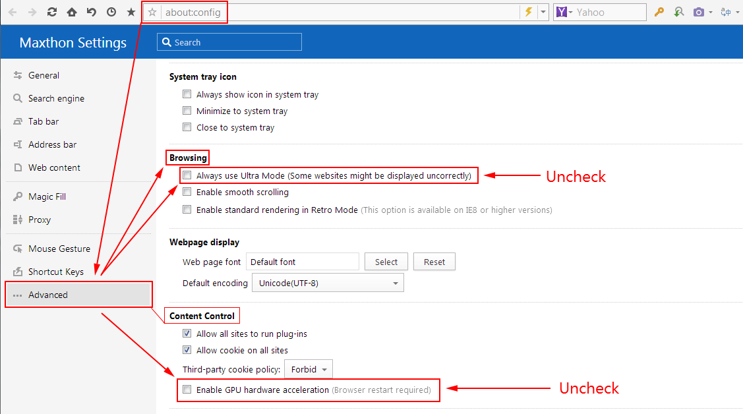Toggle Close to system tray checkbox
Screen dimensions: 743x414
(187, 127)
